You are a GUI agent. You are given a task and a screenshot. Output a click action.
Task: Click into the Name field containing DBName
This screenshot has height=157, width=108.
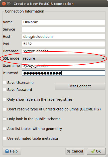click(x=63, y=22)
